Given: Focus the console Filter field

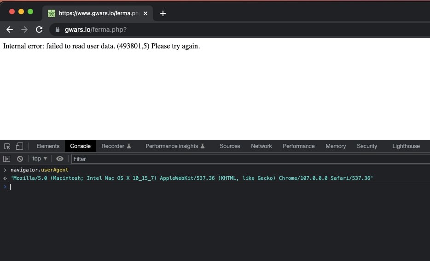Looking at the screenshot, I should 250,159.
